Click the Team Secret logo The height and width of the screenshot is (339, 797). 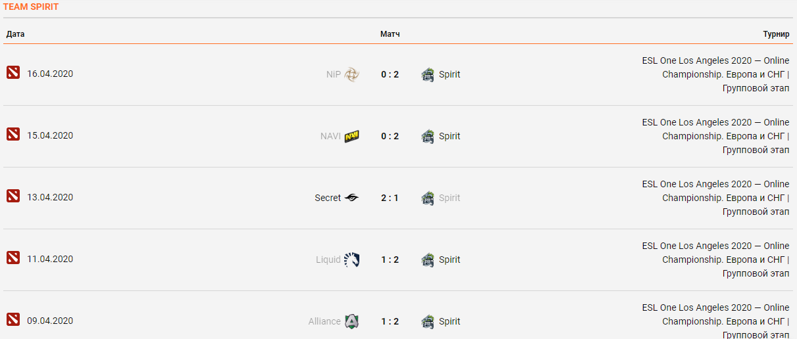[351, 198]
